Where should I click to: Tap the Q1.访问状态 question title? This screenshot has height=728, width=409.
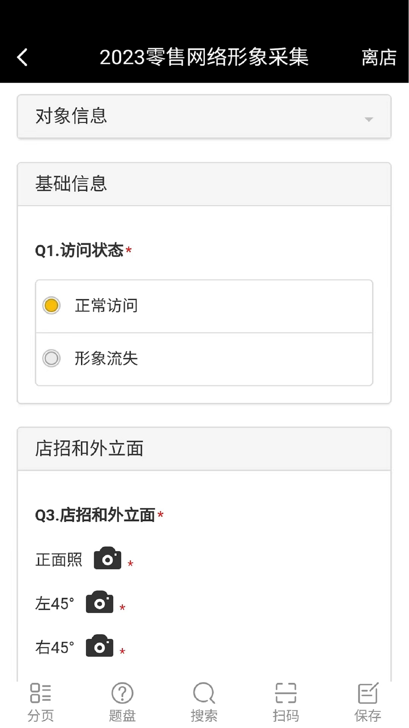[x=79, y=250]
